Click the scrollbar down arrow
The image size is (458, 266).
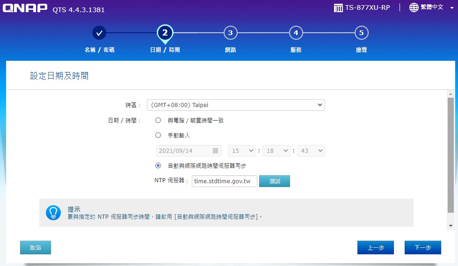point(451,226)
